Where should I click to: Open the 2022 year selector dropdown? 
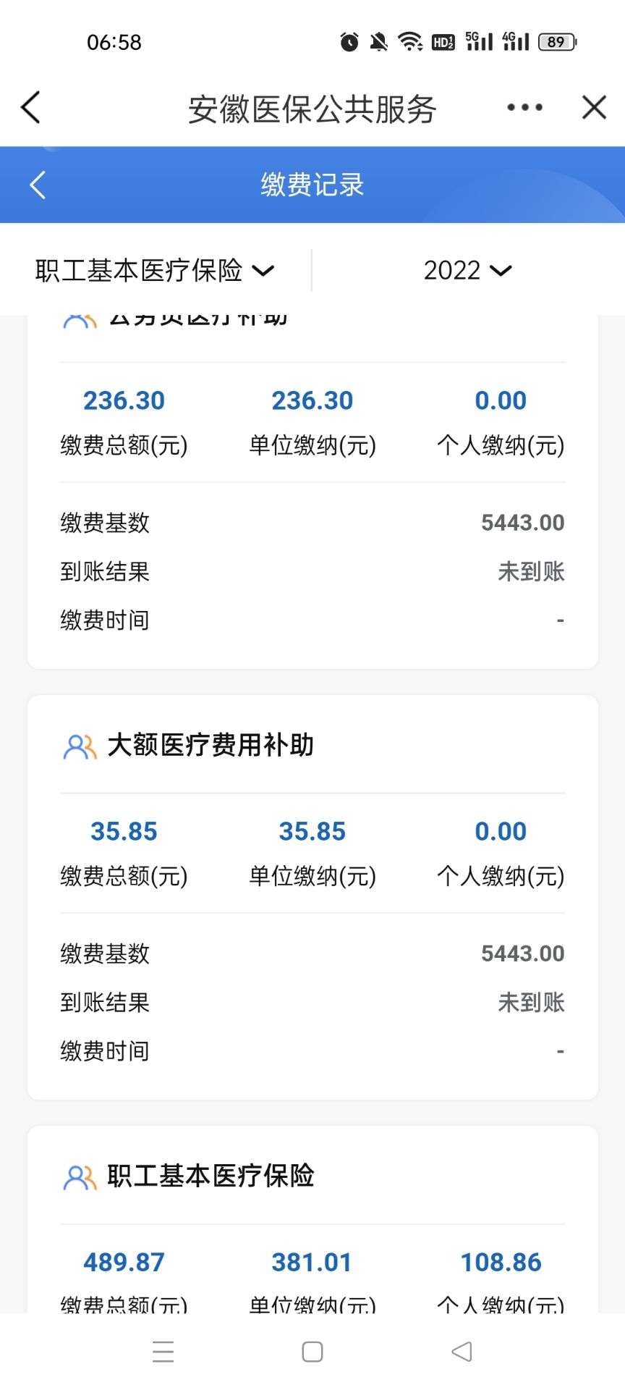(467, 270)
